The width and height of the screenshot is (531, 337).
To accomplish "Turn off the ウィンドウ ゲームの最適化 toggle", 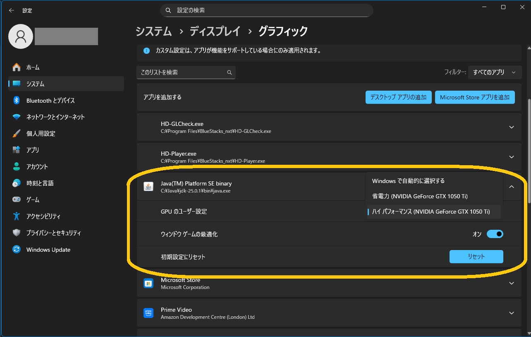I will pyautogui.click(x=495, y=234).
